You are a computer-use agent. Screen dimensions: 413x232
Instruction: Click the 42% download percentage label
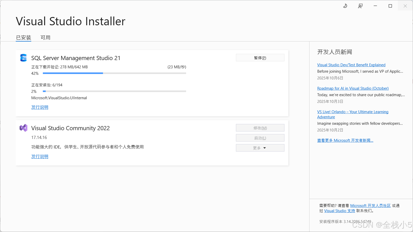click(x=35, y=73)
